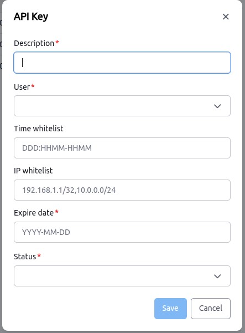This screenshot has width=245, height=333.
Task: Click the Save button
Action: coord(170,309)
